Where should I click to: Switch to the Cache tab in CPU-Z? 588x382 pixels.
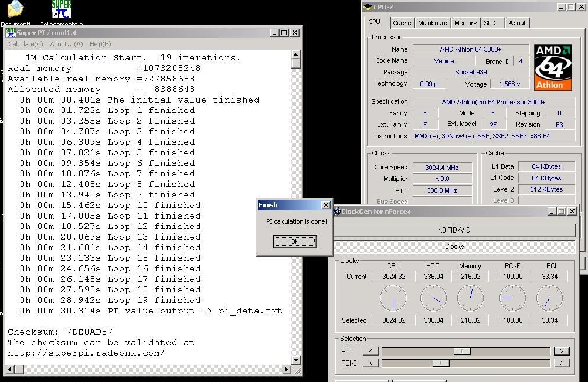[x=402, y=23]
